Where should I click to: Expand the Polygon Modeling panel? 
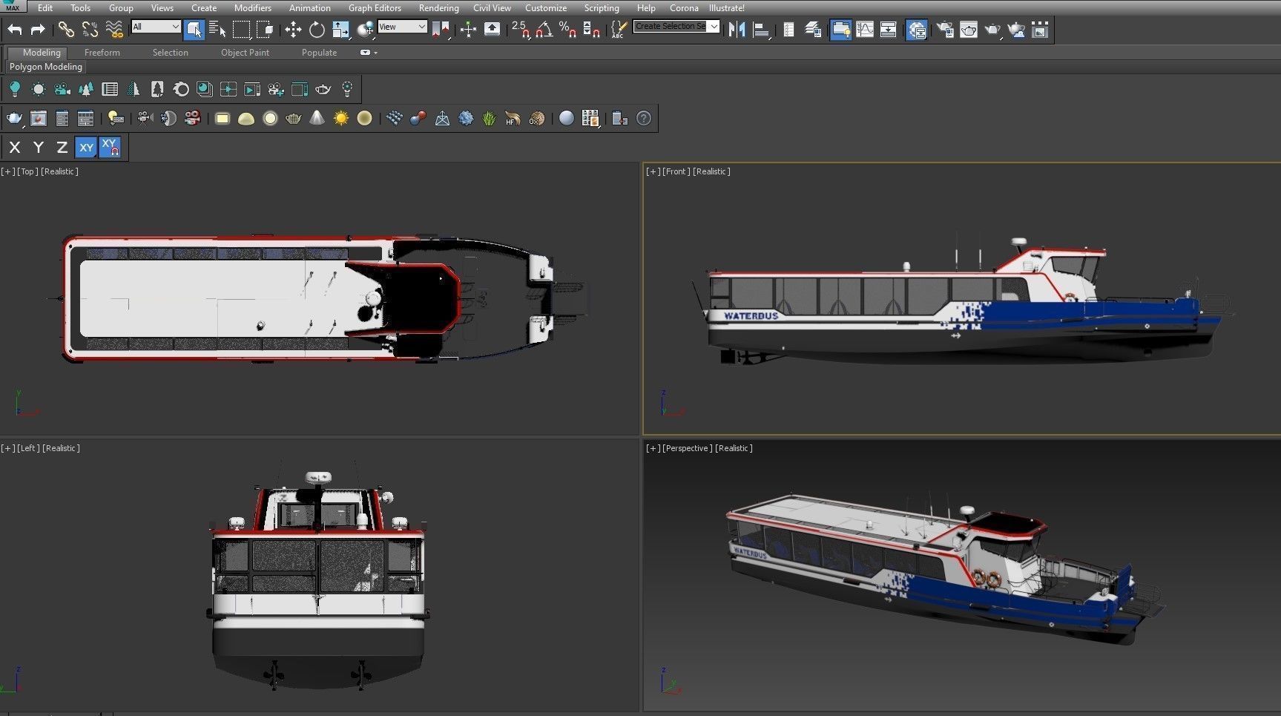pos(45,67)
